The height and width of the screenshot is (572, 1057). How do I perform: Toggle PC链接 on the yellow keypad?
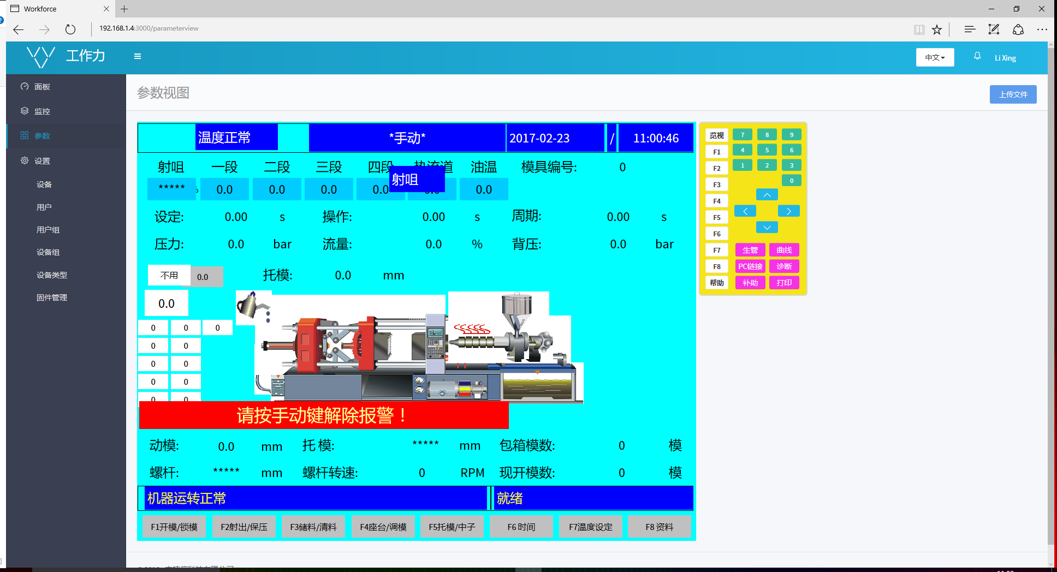point(750,266)
